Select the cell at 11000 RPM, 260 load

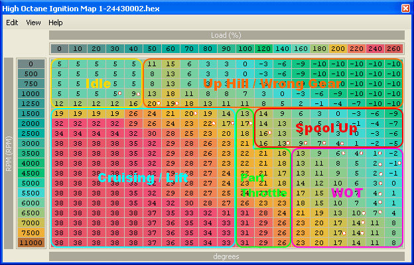393,243
